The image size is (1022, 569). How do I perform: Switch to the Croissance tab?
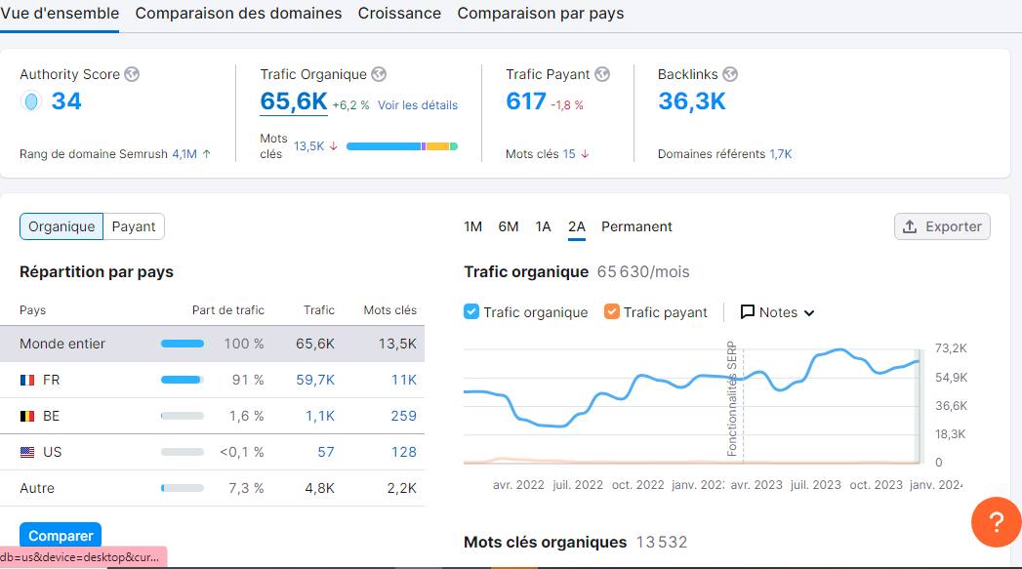pos(399,13)
